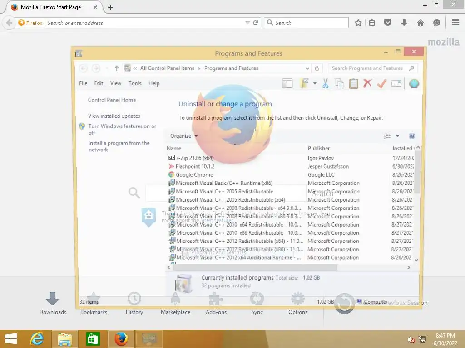Click the Firefox Hello chat icon
Viewport: 465px width, 348px height.
tap(436, 23)
